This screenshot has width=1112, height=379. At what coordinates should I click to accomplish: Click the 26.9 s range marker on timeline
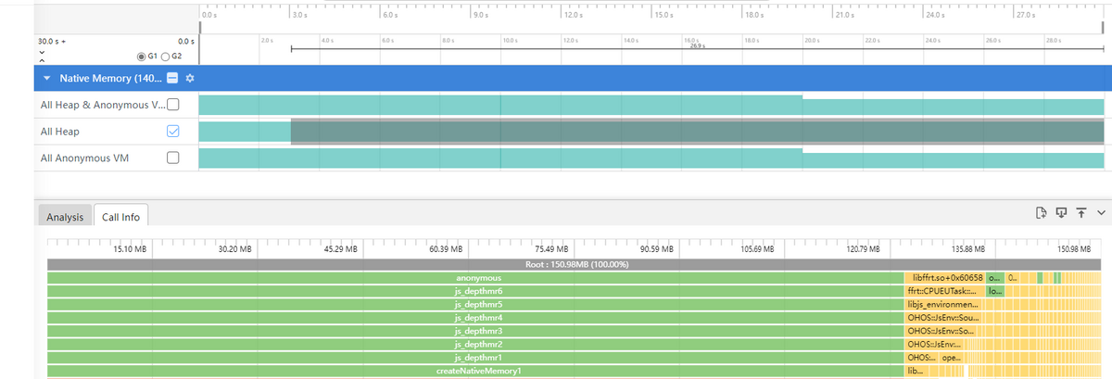point(695,47)
